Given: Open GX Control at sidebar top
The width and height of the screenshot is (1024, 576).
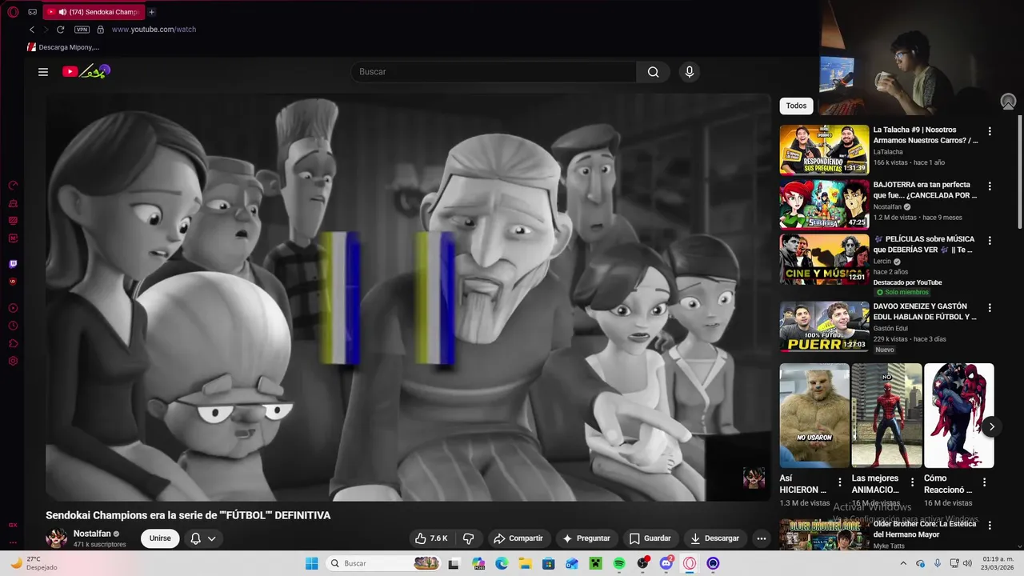Looking at the screenshot, I should (13, 186).
